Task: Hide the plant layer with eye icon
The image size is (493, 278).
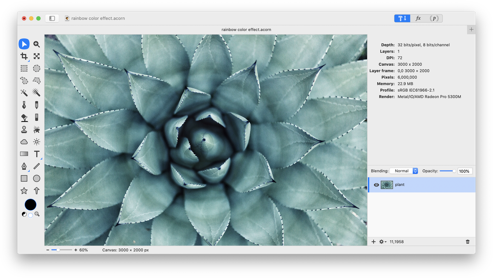Action: click(376, 185)
